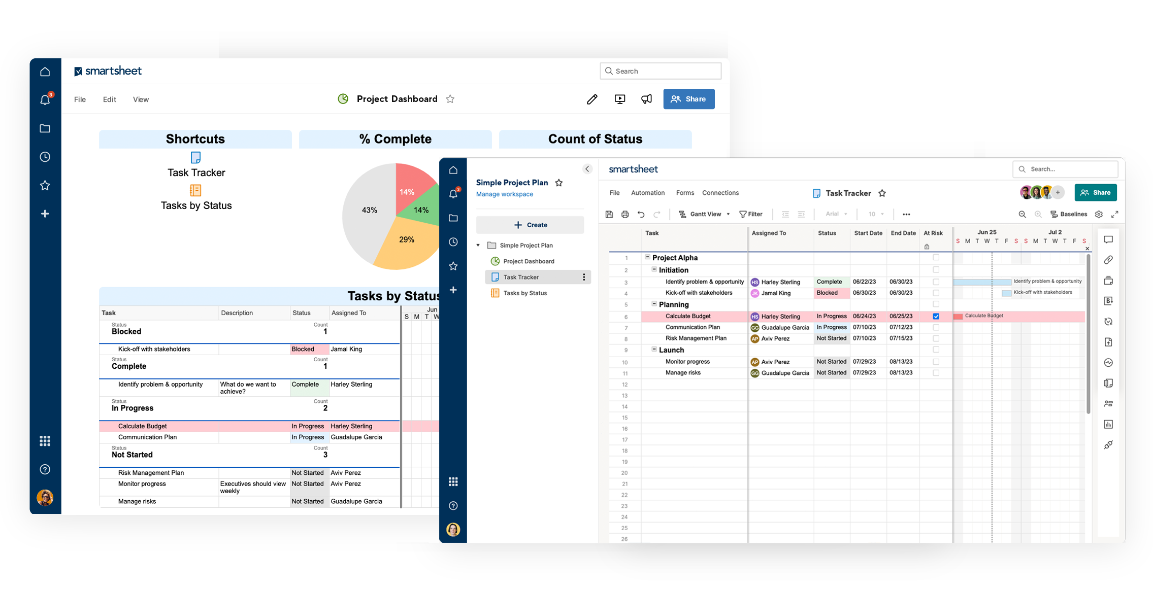Check At Risk for Manage risks
This screenshot has width=1153, height=589.
coord(936,373)
